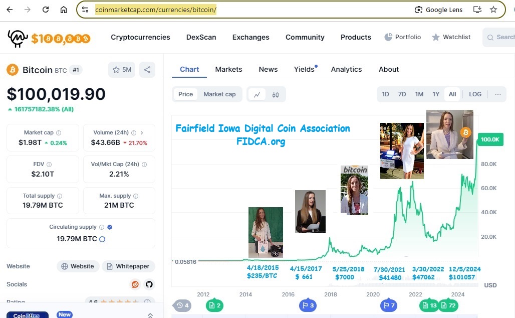This screenshot has height=318, width=515.
Task: Switch chart to candlestick view
Action: coord(276,95)
